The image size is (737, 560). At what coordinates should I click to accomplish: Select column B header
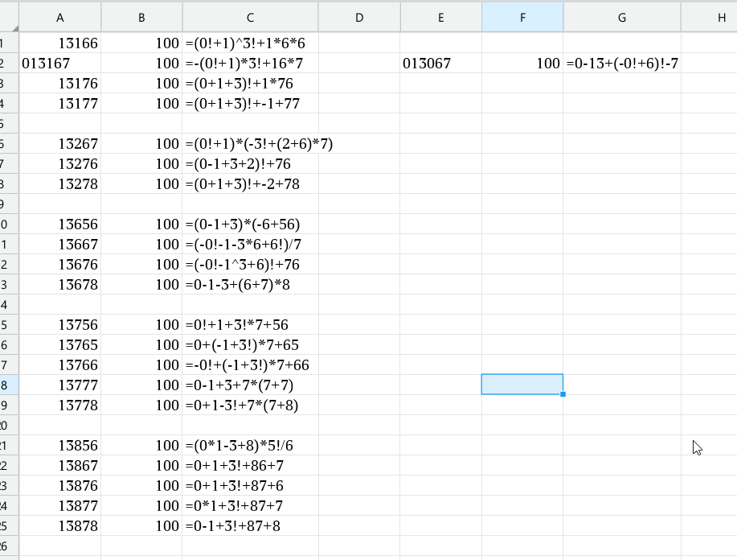coord(141,18)
